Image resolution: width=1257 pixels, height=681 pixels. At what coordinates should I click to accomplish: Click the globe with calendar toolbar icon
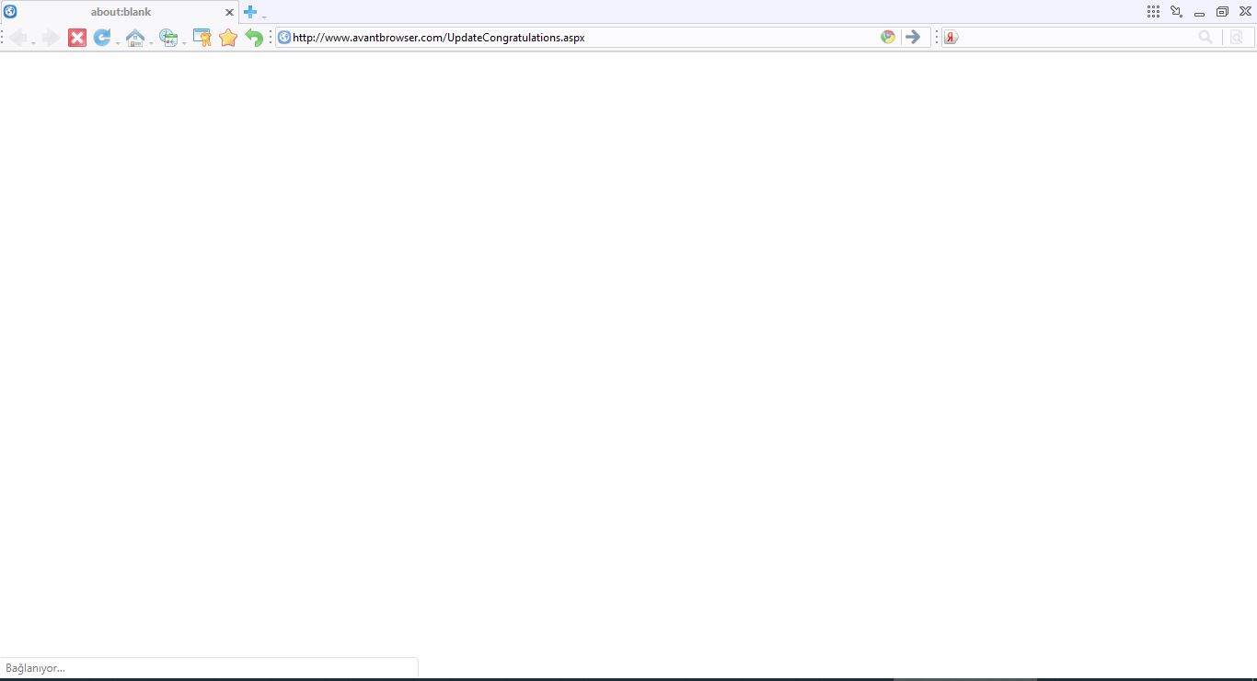[168, 38]
